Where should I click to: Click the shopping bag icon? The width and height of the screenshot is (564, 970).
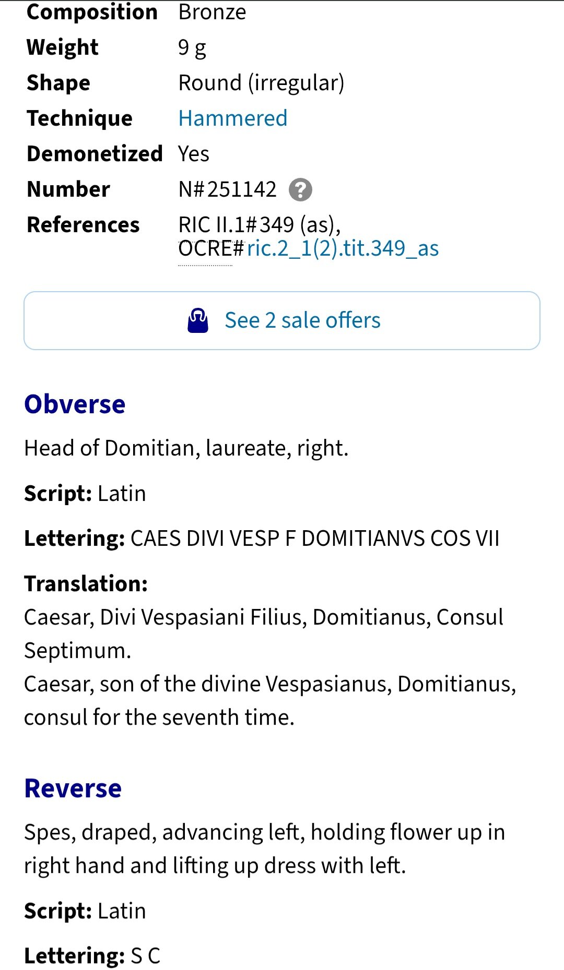[198, 320]
